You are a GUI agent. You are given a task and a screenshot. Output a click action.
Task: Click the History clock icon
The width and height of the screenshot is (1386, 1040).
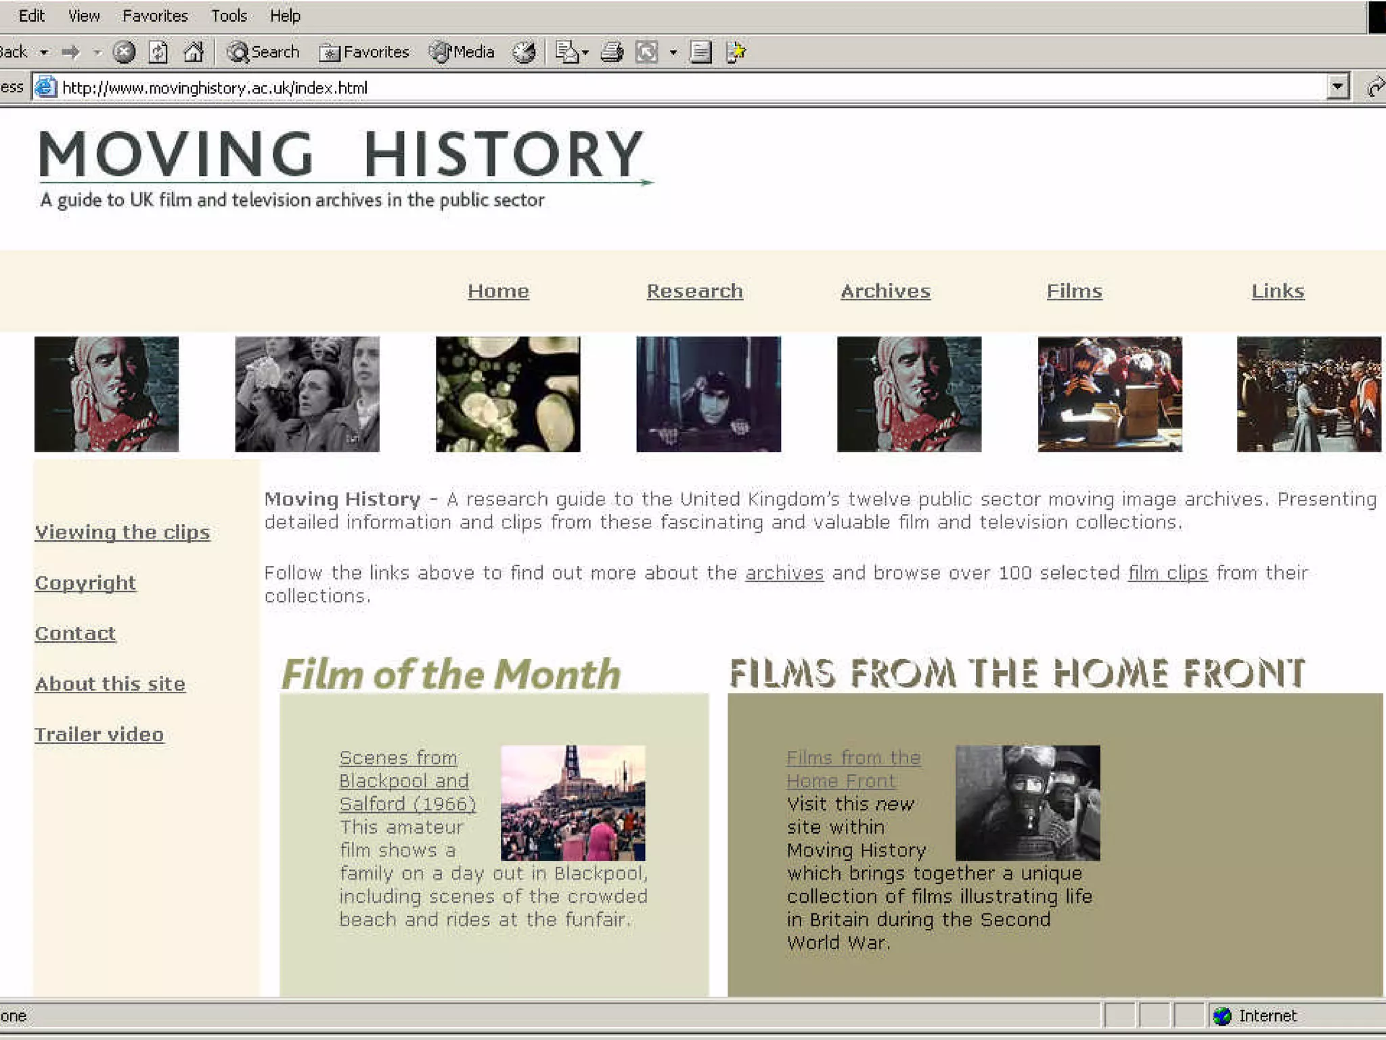click(524, 52)
